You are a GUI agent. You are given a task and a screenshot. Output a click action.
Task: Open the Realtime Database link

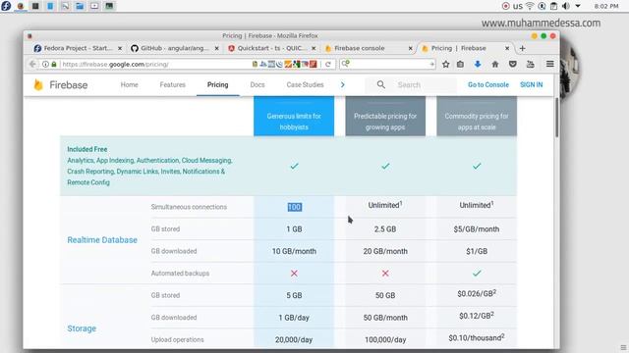102,239
